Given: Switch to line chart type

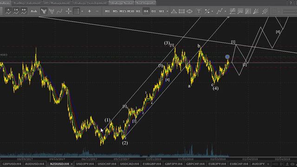Looking at the screenshot, I should pyautogui.click(x=59, y=11).
